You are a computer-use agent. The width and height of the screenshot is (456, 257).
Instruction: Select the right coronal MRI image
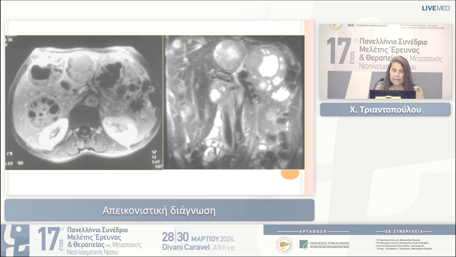tap(233, 102)
